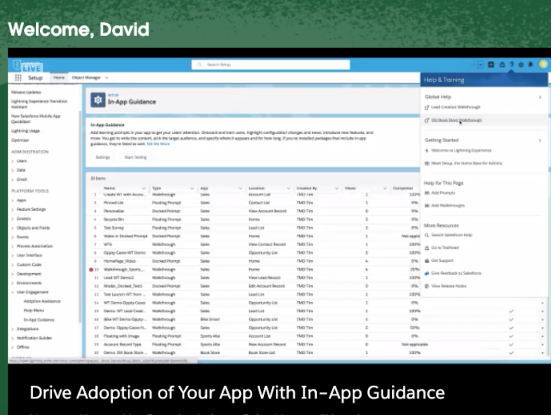Screen dimensions: 553x415
Task: Click the View Release Notes icon
Action: (427, 286)
